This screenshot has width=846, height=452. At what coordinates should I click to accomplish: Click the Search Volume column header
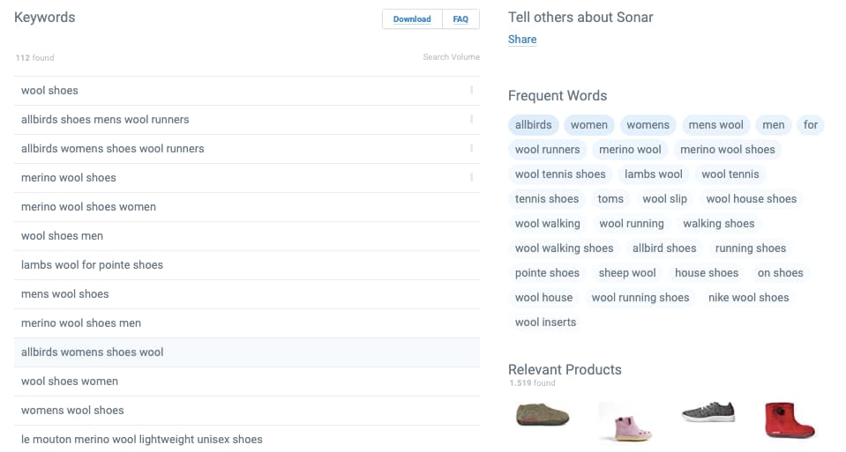451,57
